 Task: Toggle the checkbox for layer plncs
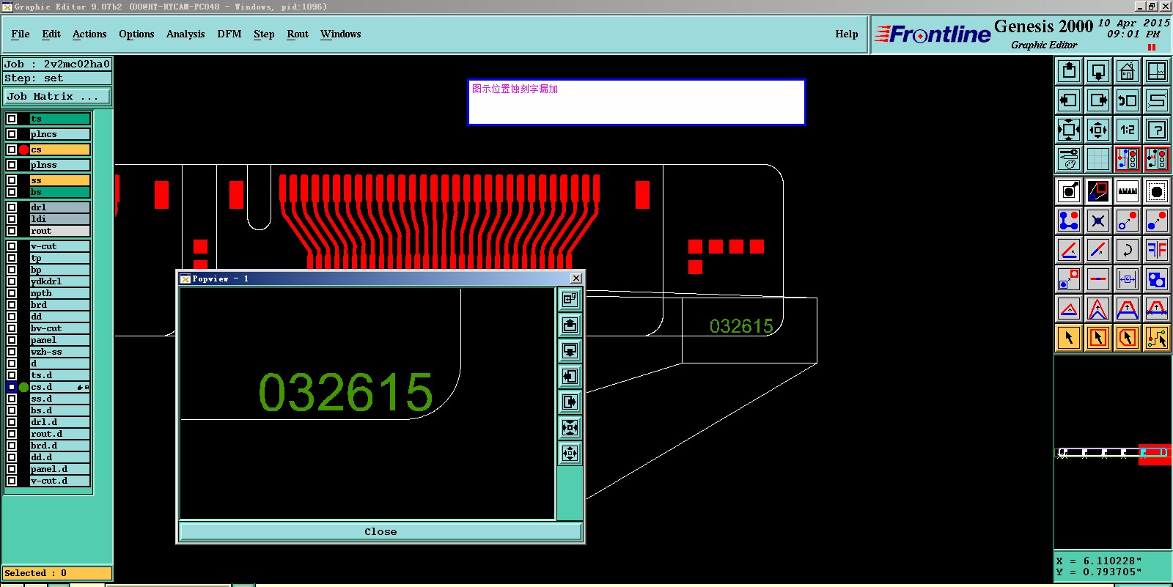[12, 134]
